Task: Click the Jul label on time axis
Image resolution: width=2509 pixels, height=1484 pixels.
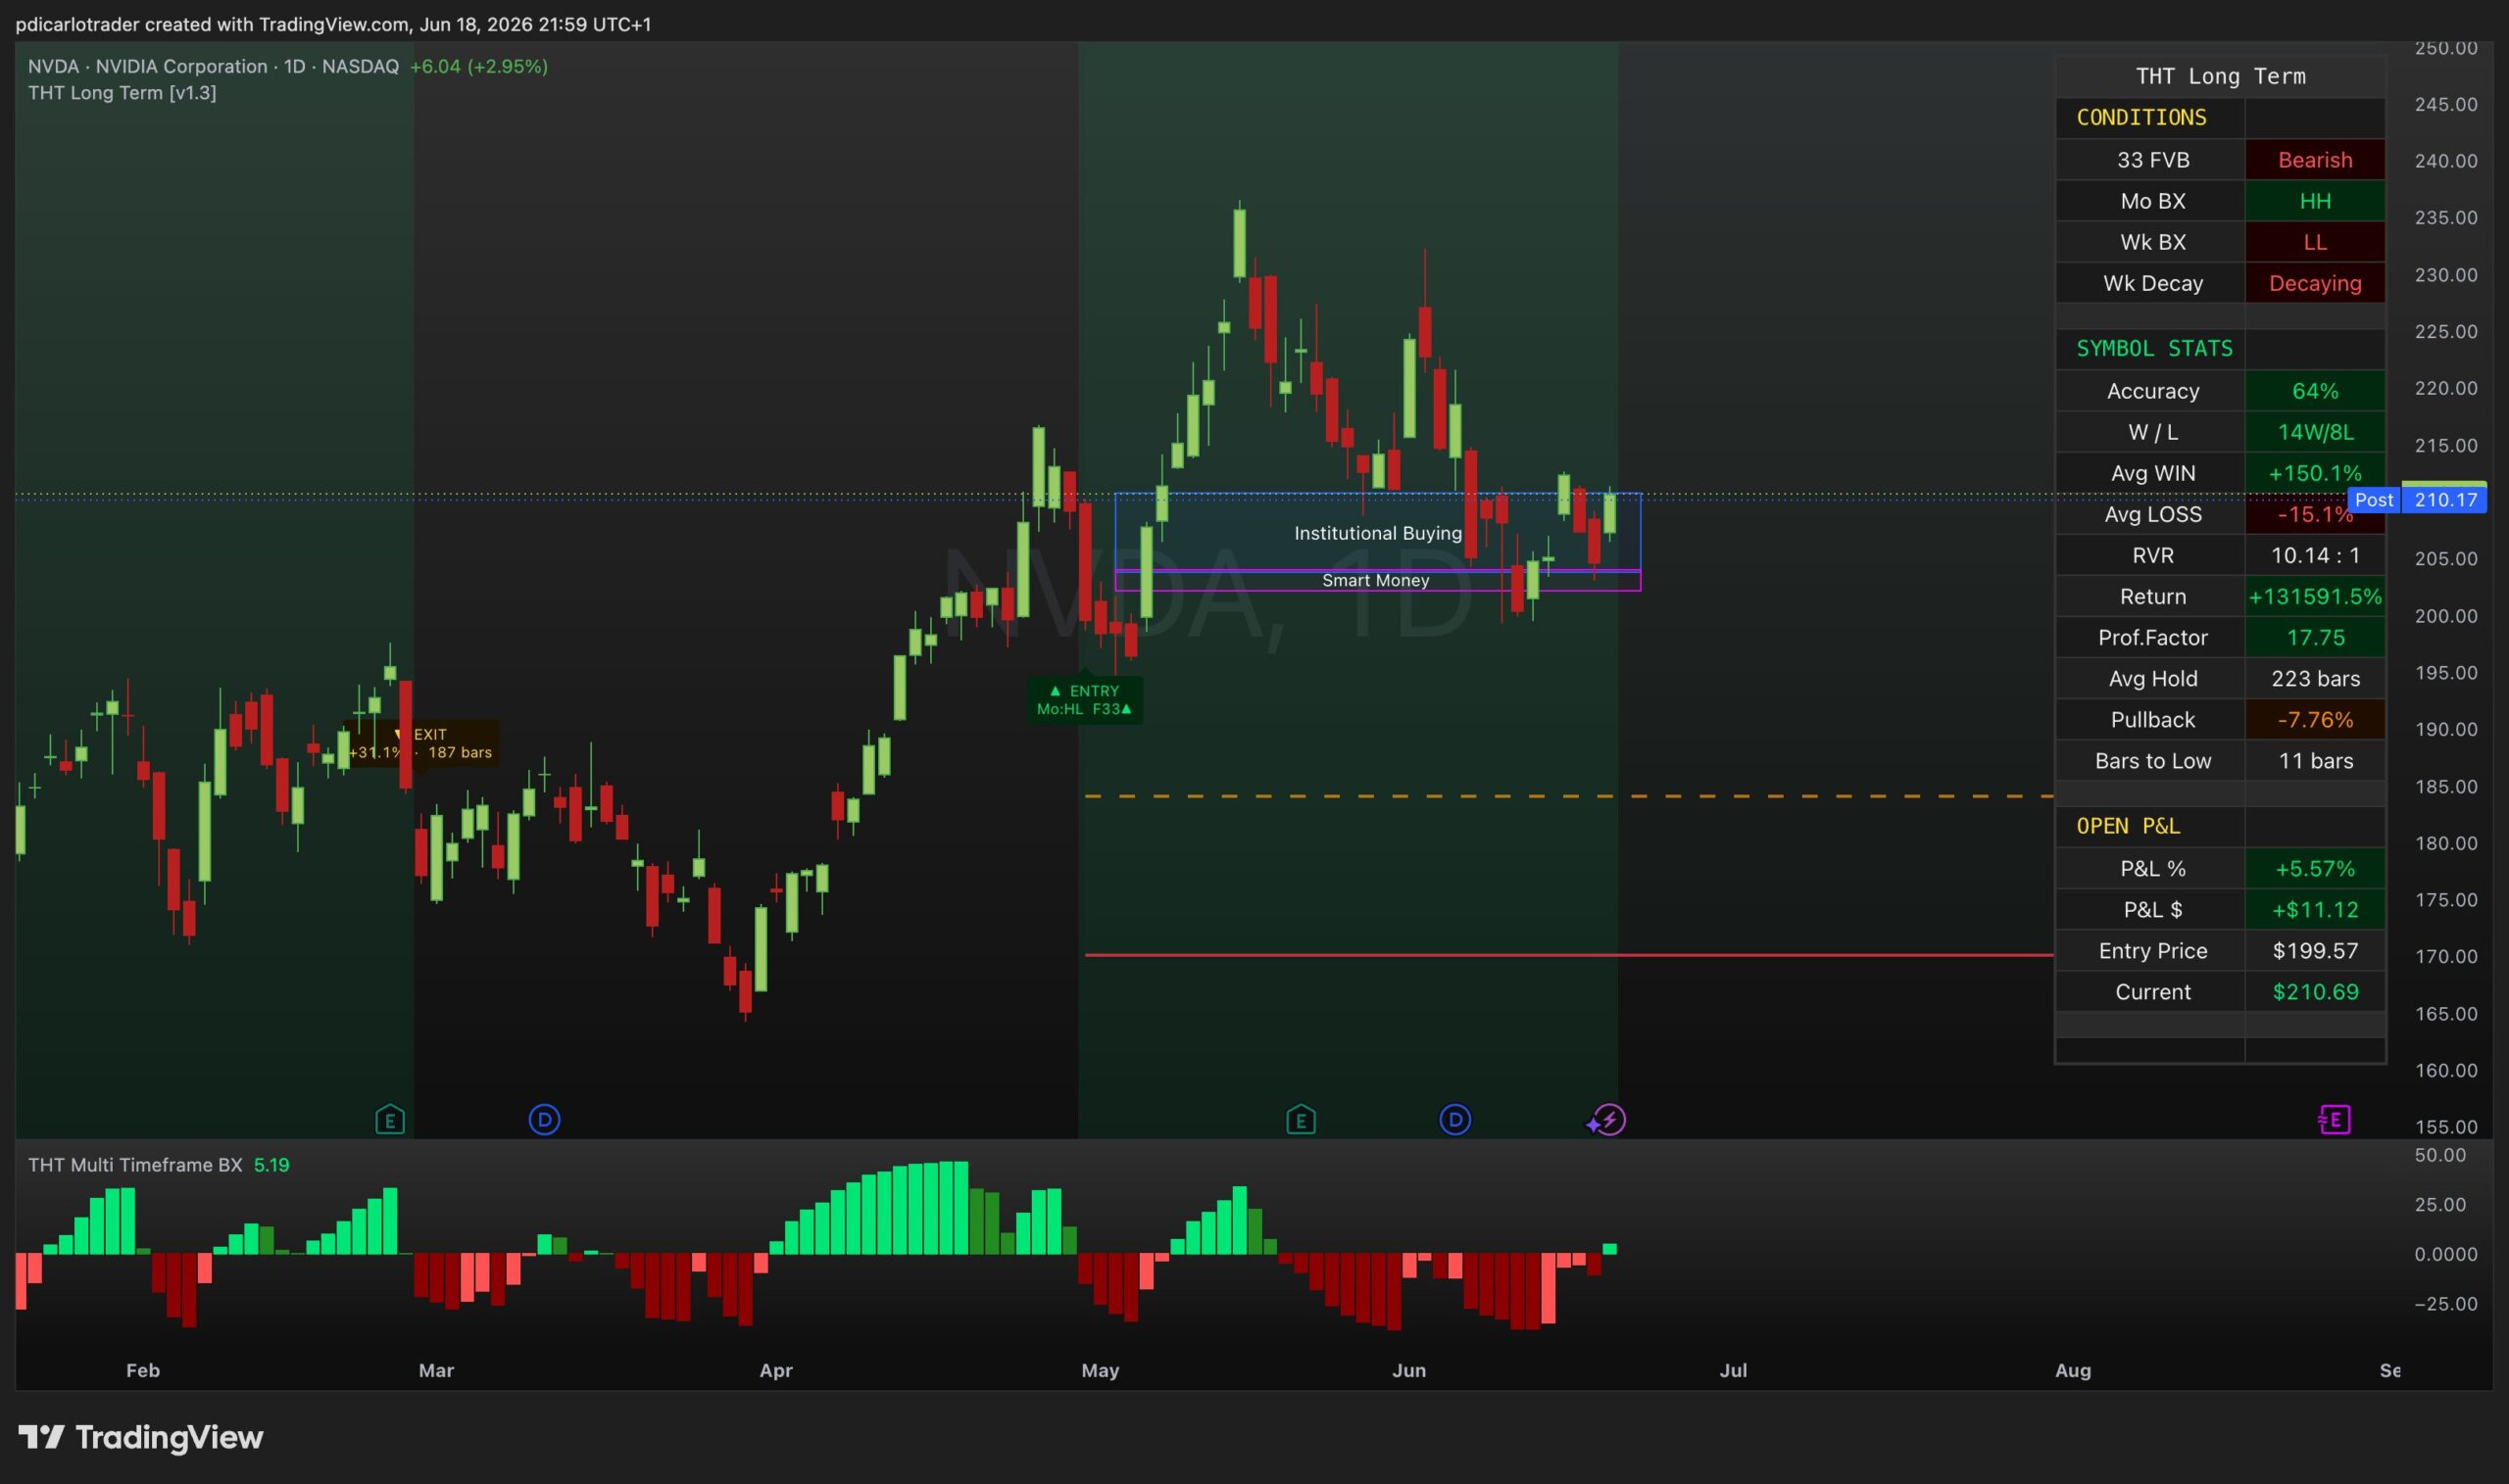Action: [1733, 1370]
